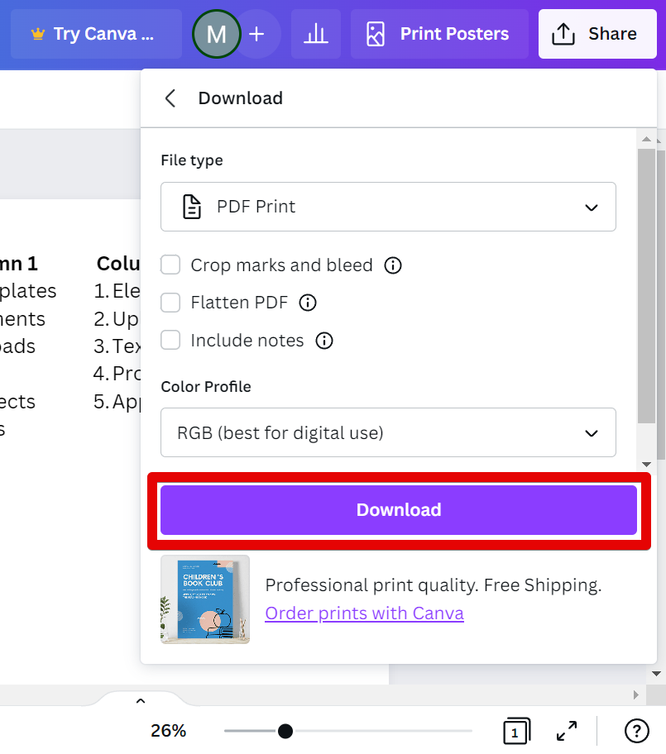Click the info icon beside Include notes
Screen dimensions: 666x754
click(x=324, y=341)
